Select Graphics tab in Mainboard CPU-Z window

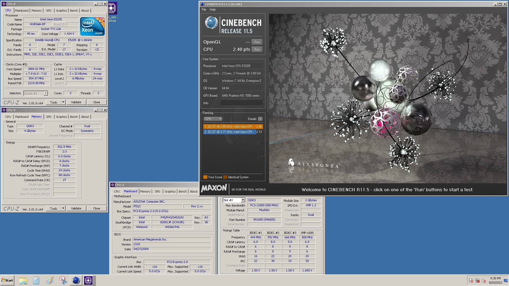pos(170,191)
